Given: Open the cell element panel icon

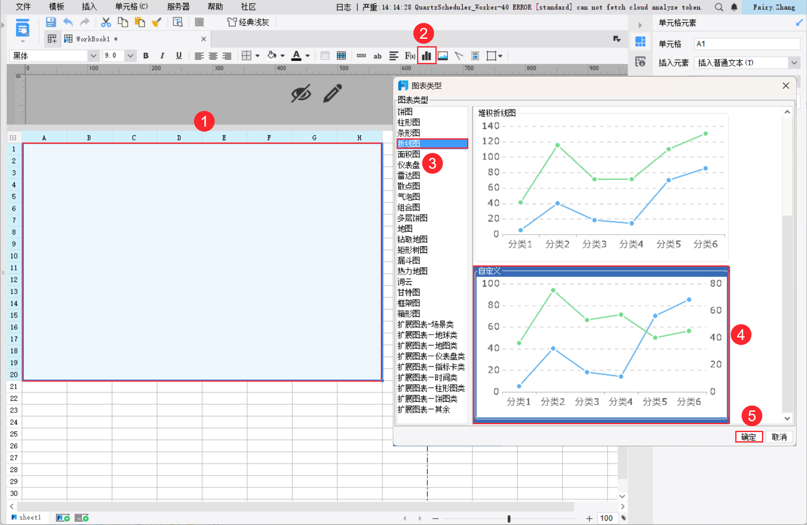Looking at the screenshot, I should (x=640, y=42).
